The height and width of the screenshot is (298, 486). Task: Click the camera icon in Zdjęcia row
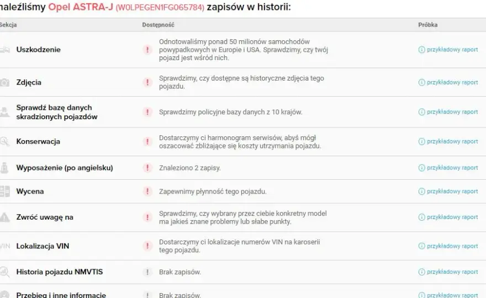pos(4,82)
